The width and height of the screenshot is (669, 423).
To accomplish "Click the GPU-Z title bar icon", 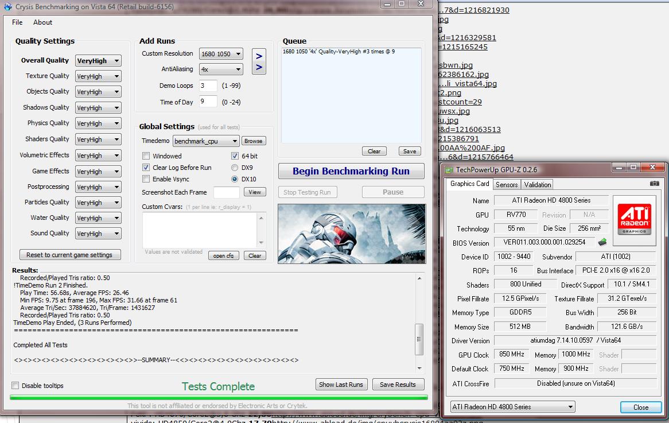I will coord(449,169).
